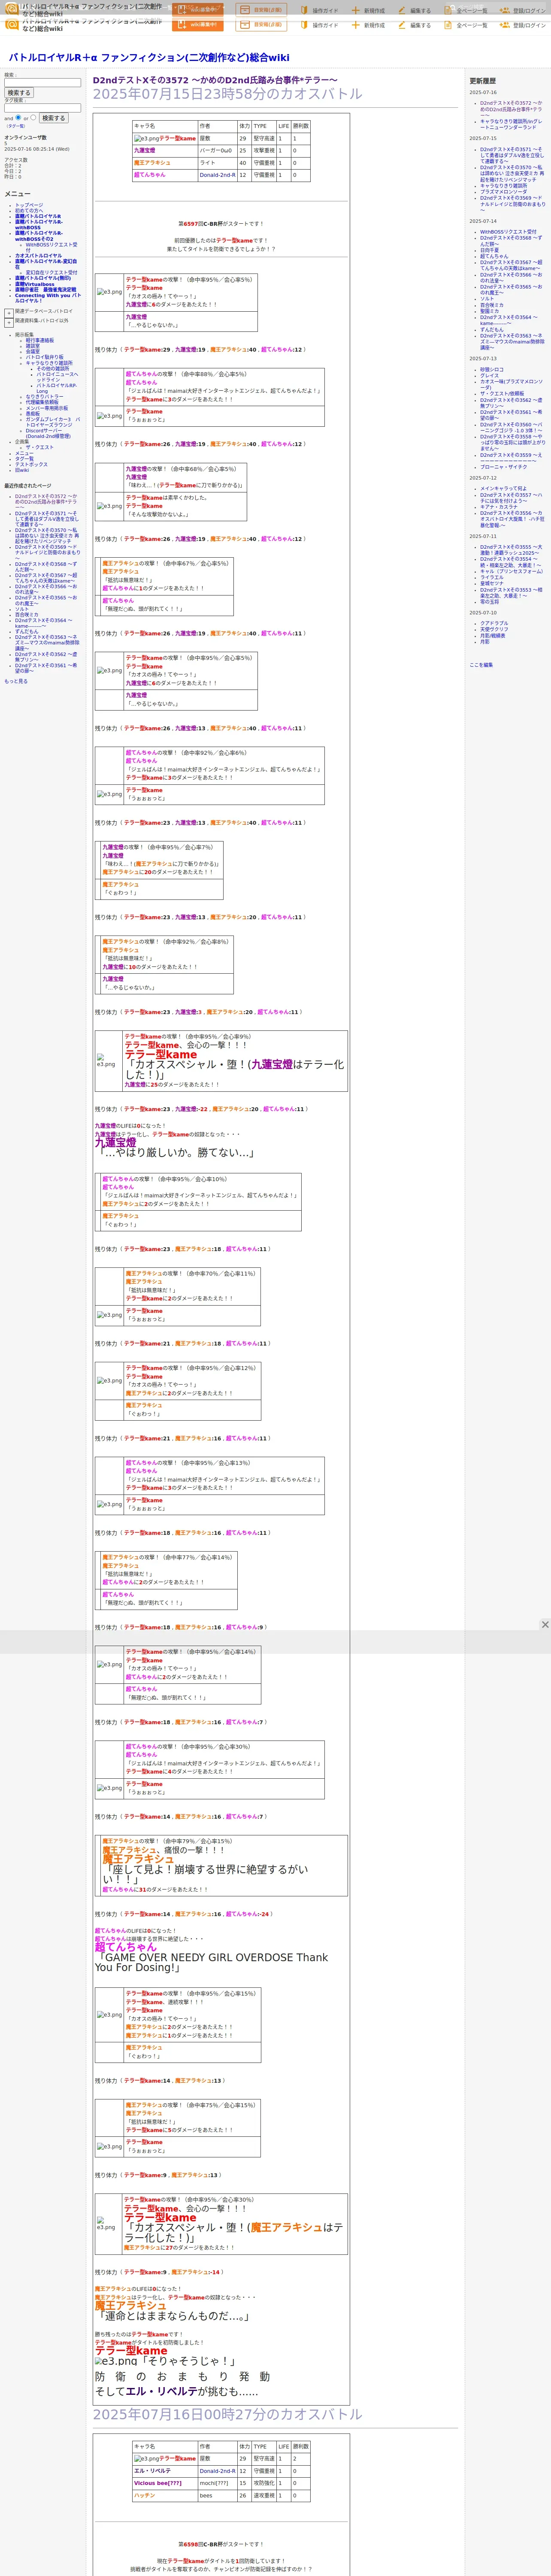Open カオスバトルロイヤル menu link
Viewport: 551px width, 2576px height.
click(38, 256)
